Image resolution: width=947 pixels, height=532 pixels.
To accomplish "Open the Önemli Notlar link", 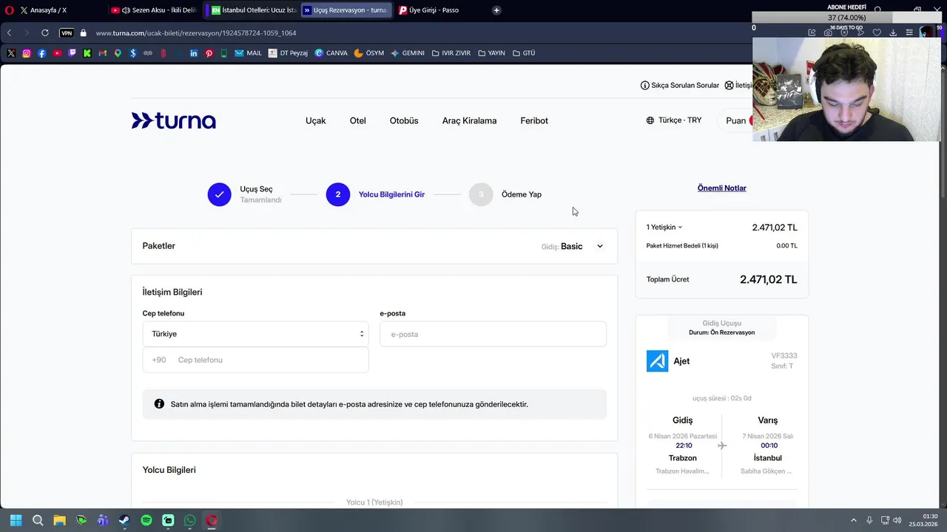I will coord(721,188).
